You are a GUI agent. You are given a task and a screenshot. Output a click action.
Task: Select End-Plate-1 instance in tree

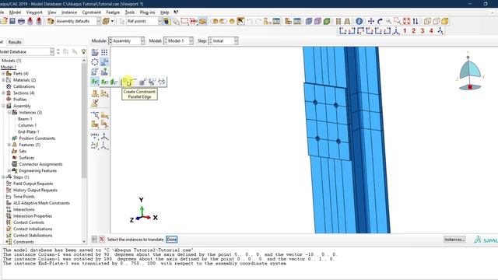(29, 131)
